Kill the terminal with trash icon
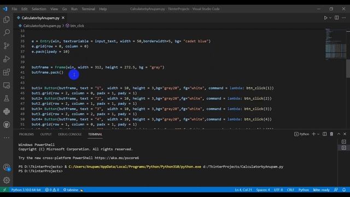 pos(331,134)
